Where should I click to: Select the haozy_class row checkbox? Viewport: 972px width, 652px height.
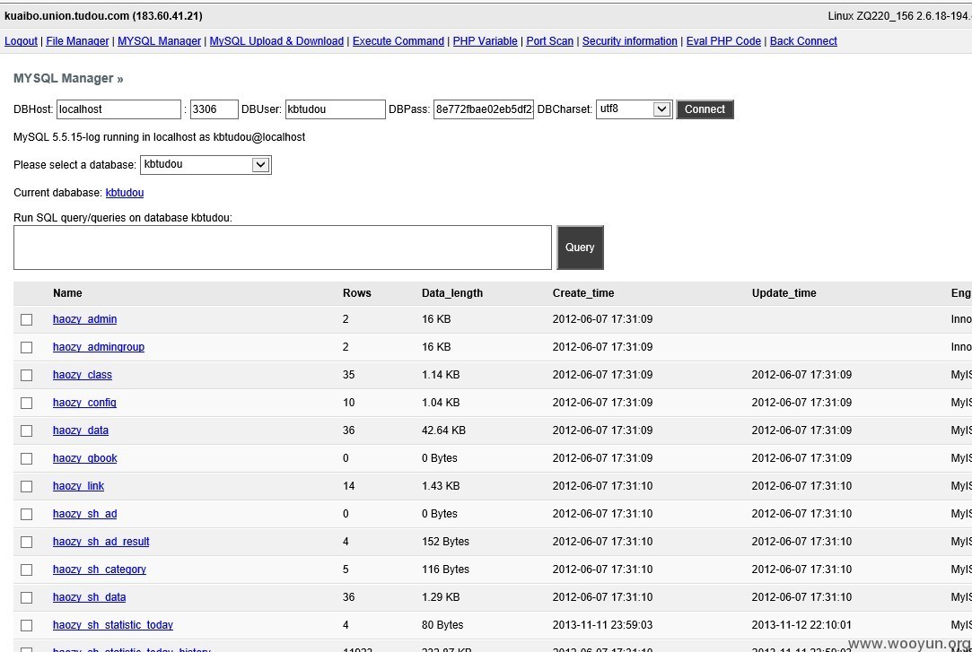point(26,375)
